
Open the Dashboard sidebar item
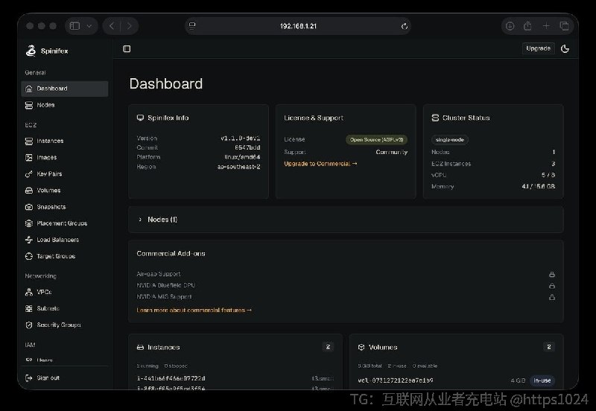[65, 89]
